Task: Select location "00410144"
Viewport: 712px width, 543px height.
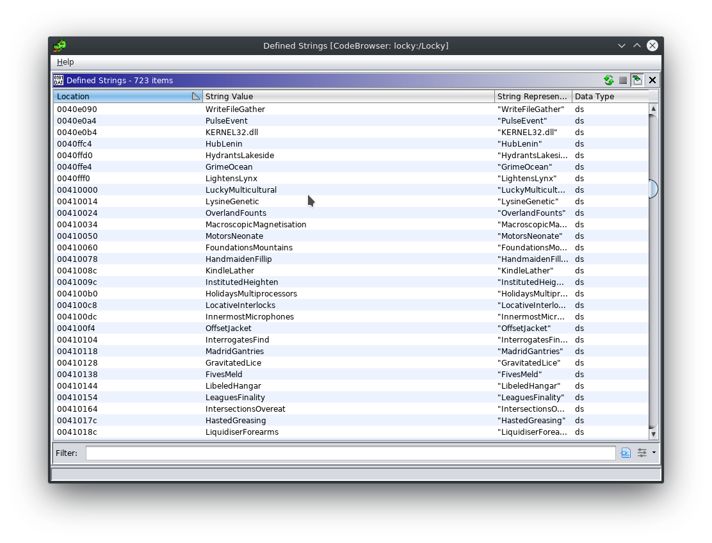Action: (x=77, y=386)
